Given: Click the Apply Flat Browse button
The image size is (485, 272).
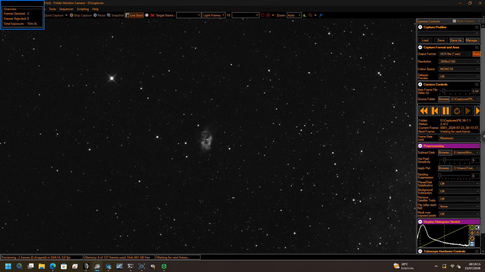Looking at the screenshot, I should pos(445,168).
